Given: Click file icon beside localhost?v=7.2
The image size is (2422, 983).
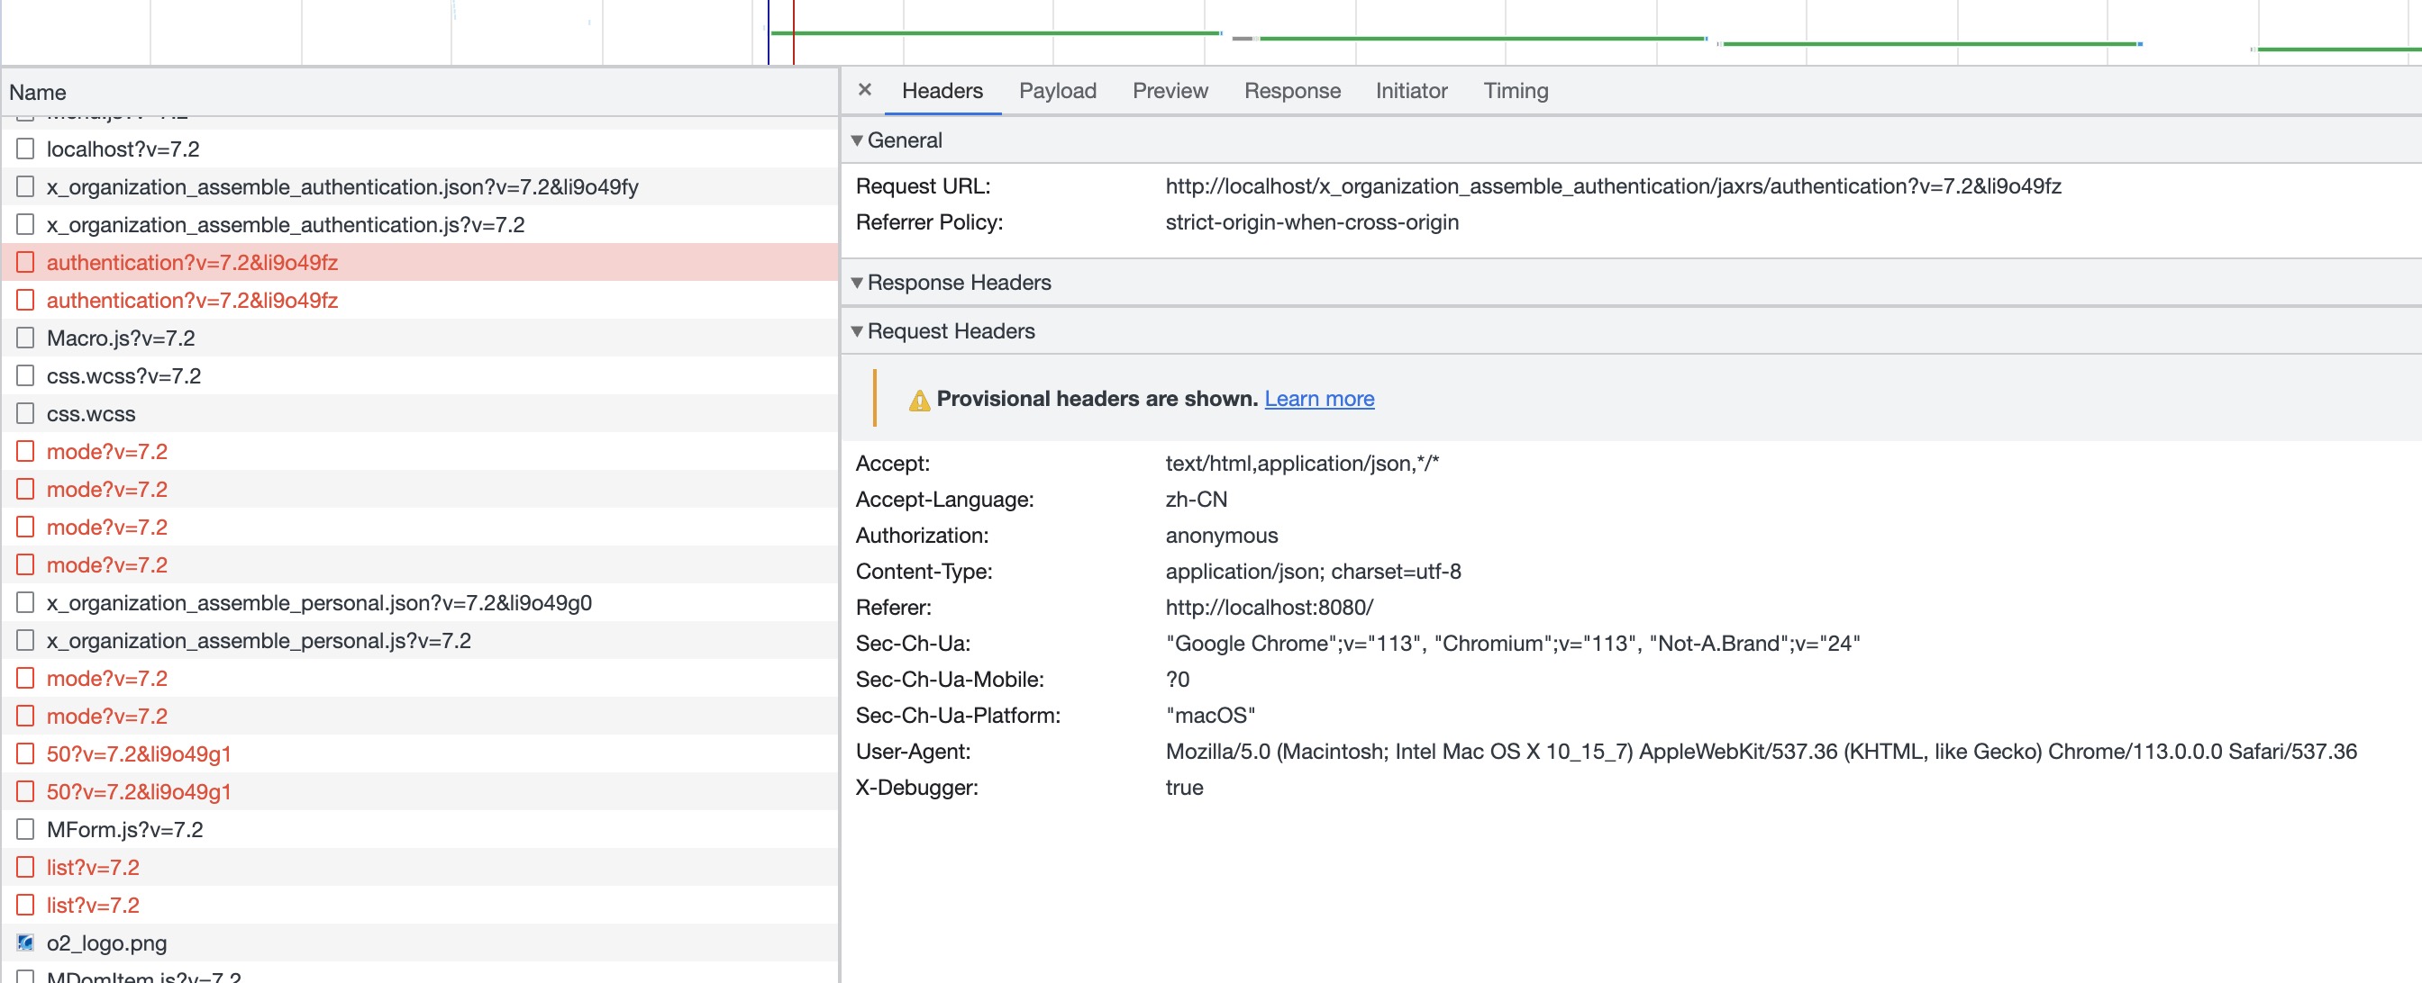Looking at the screenshot, I should [25, 149].
